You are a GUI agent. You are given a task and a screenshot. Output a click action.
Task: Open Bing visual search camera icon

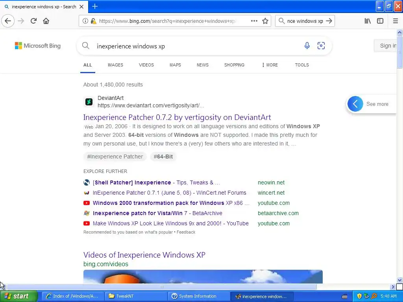point(321,46)
